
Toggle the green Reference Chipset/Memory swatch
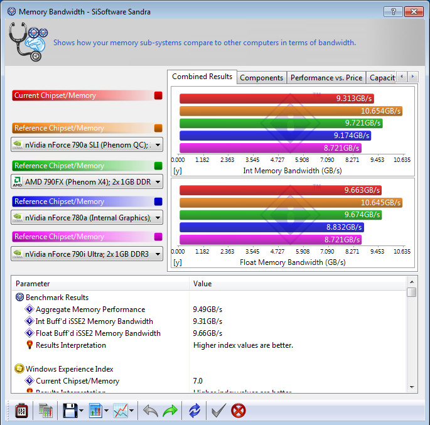[158, 166]
